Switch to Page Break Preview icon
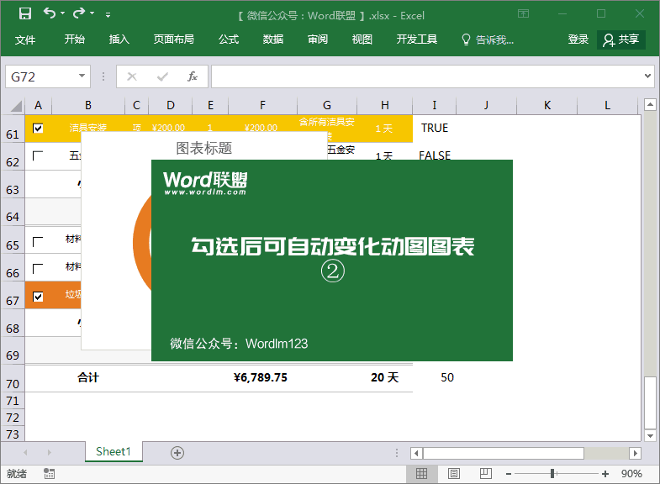 coord(485,474)
